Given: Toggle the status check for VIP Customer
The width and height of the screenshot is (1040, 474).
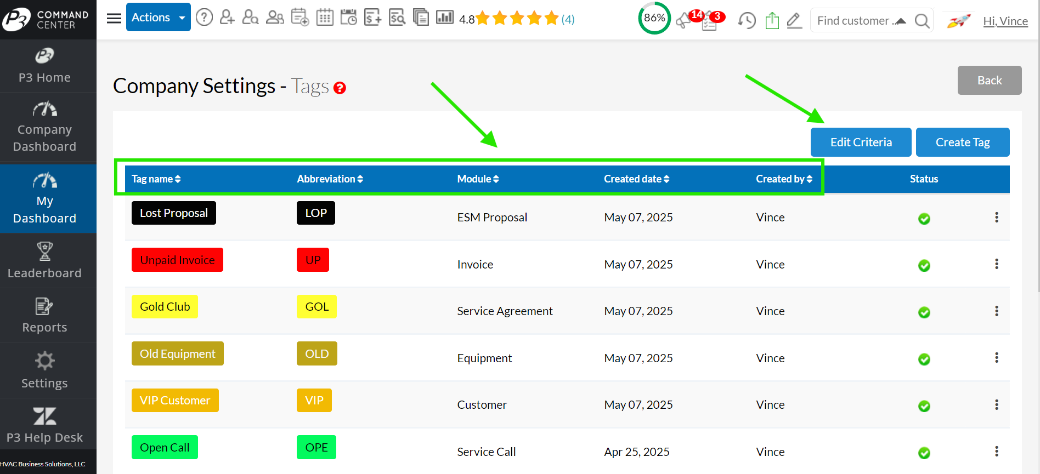Looking at the screenshot, I should 924,406.
